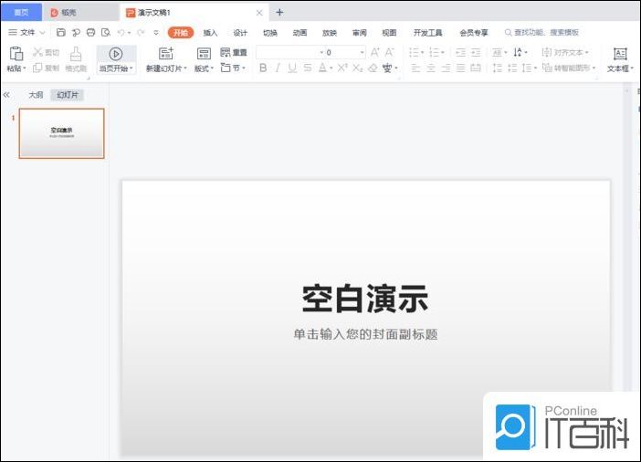Click the Redo arrow icon
Viewport: 641px width, 462px height.
coord(141,32)
